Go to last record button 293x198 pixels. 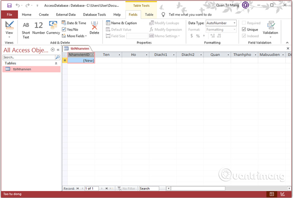coord(106,189)
